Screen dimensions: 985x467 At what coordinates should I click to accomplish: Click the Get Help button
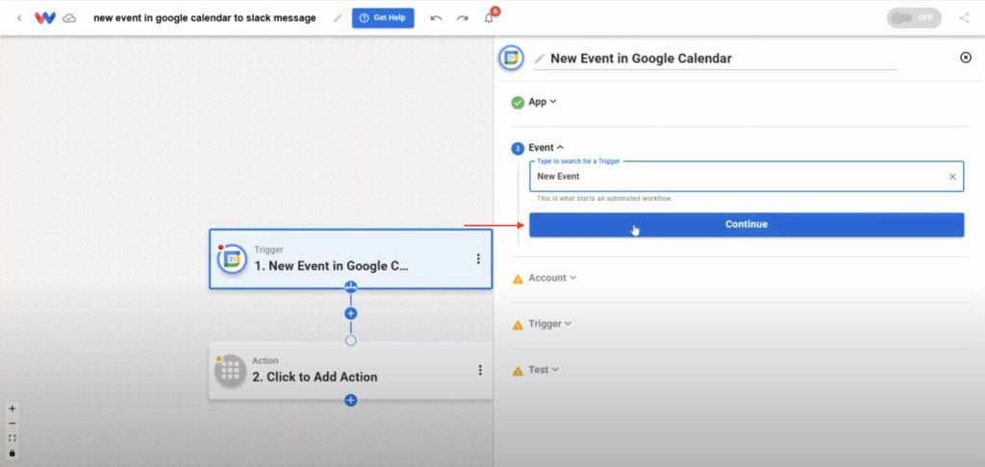coord(383,18)
